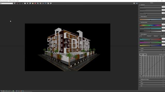Click the blue monitor toolbar icon
Image resolution: width=165 pixels, height=92 pixels.
[46, 3]
